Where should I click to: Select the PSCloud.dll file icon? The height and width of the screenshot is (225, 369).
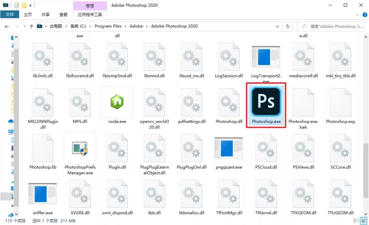pyautogui.click(x=266, y=148)
